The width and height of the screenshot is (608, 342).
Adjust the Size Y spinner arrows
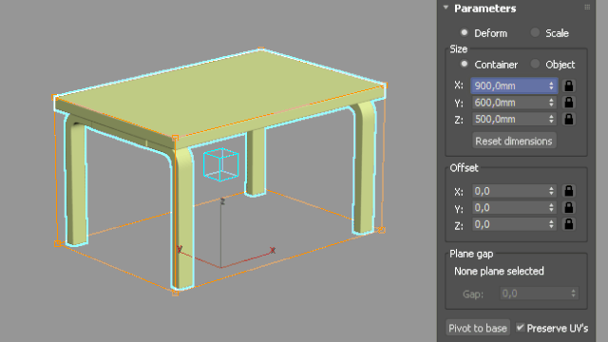tap(551, 103)
